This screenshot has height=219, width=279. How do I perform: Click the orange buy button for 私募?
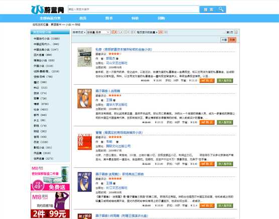click(x=207, y=81)
